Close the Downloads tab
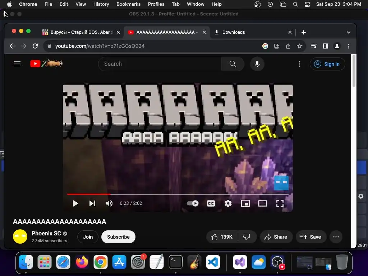The width and height of the screenshot is (368, 276). tap(290, 32)
